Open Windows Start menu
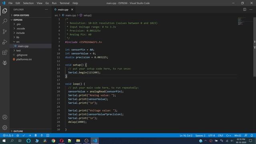Image resolution: width=256 pixels, height=144 pixels. coord(4,141)
